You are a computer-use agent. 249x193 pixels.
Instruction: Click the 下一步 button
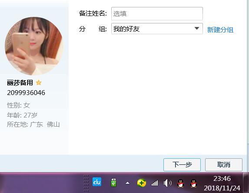182,165
